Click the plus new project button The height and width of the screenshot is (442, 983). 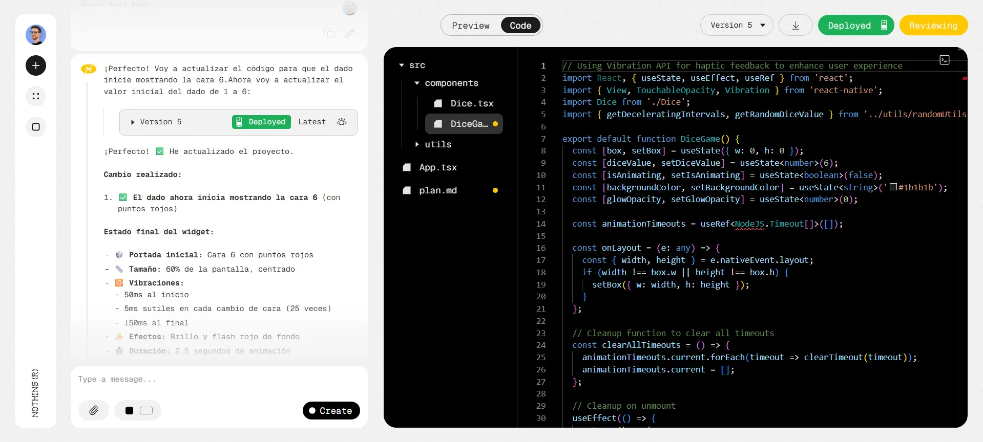(x=36, y=65)
